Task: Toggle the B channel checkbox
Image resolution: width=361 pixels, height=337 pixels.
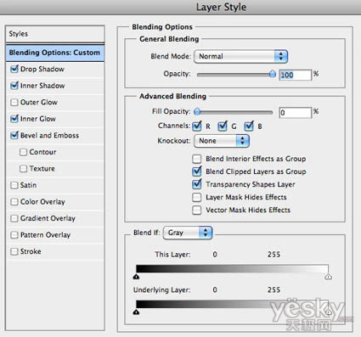Action: (249, 126)
